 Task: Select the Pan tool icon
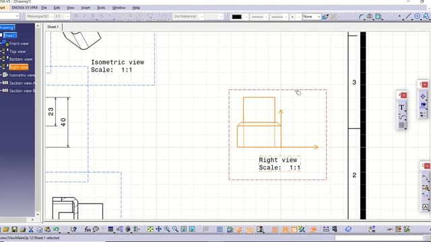[x=159, y=229]
